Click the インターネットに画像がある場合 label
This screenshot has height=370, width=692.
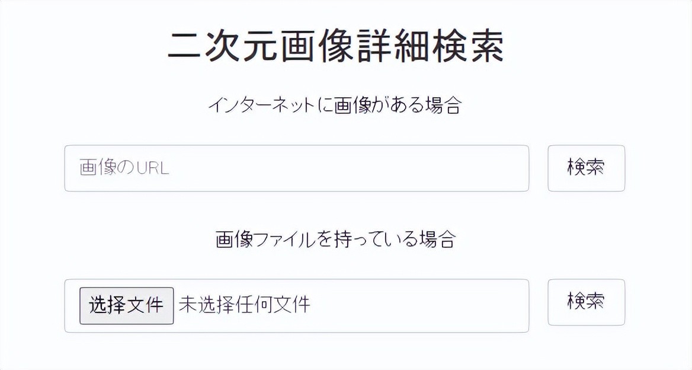(335, 106)
